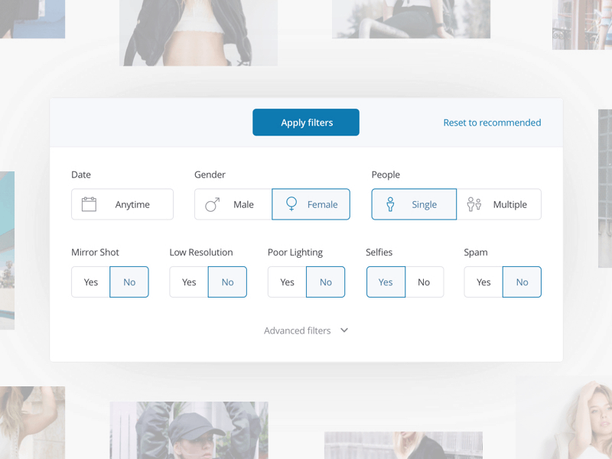The height and width of the screenshot is (459, 612).
Task: Select the Male gender option
Action: pyautogui.click(x=233, y=204)
